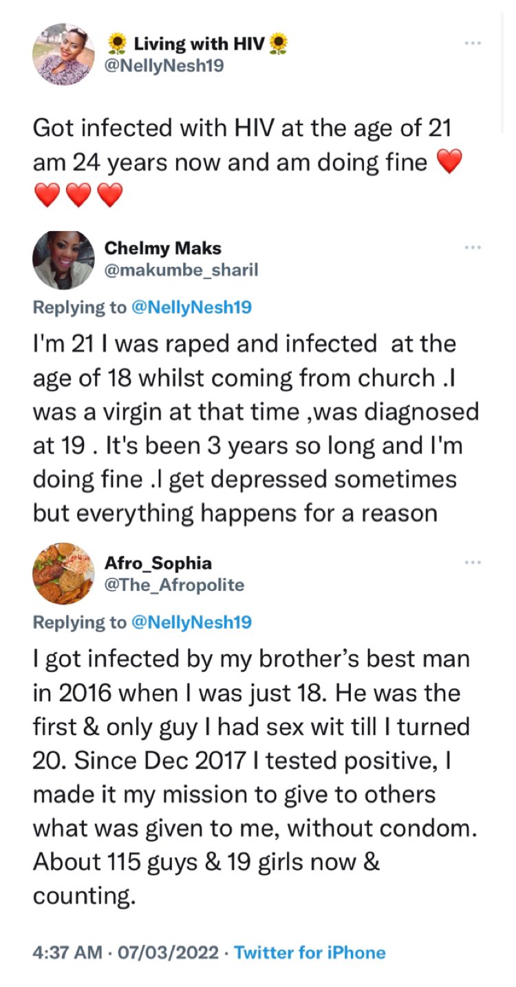Open more options on Afro_Sophia reply
Viewport: 516px width, 987px height.
(x=471, y=562)
